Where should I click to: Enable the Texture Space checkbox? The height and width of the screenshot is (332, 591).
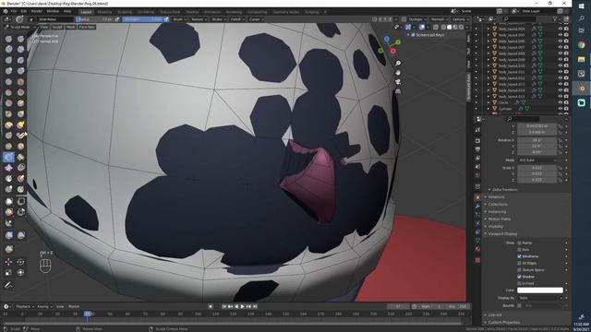click(519, 270)
